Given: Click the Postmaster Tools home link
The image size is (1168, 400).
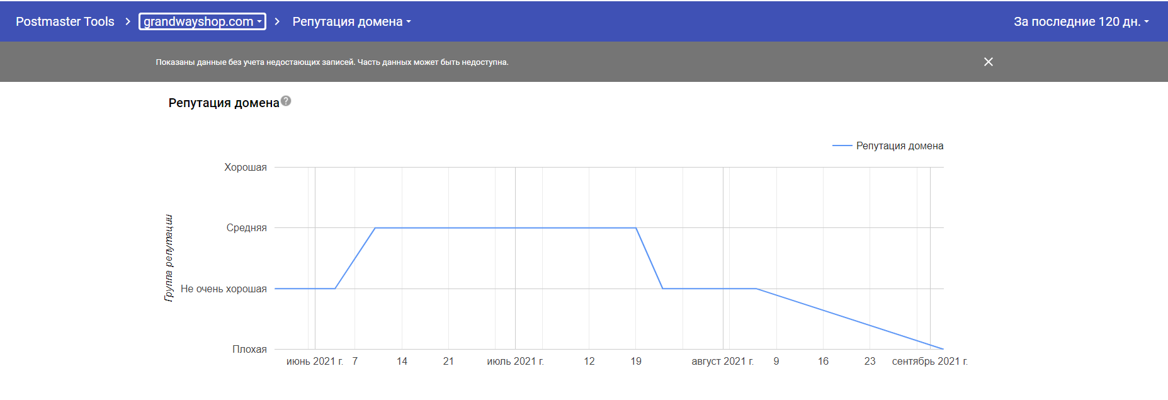Looking at the screenshot, I should tap(65, 21).
